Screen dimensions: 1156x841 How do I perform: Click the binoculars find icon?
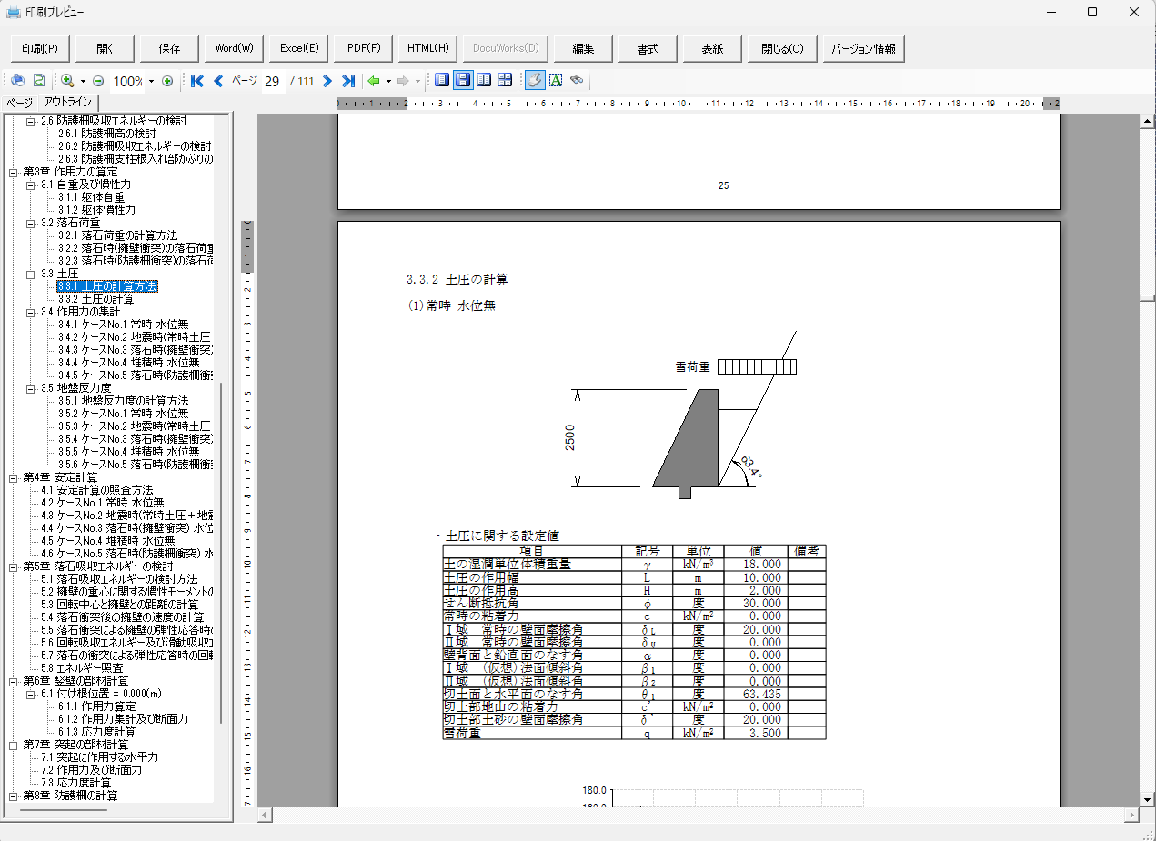[577, 80]
